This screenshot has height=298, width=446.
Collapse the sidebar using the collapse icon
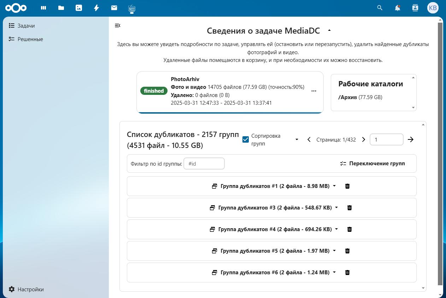117,25
